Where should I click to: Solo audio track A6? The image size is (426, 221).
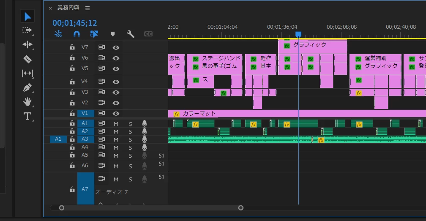coord(131,166)
